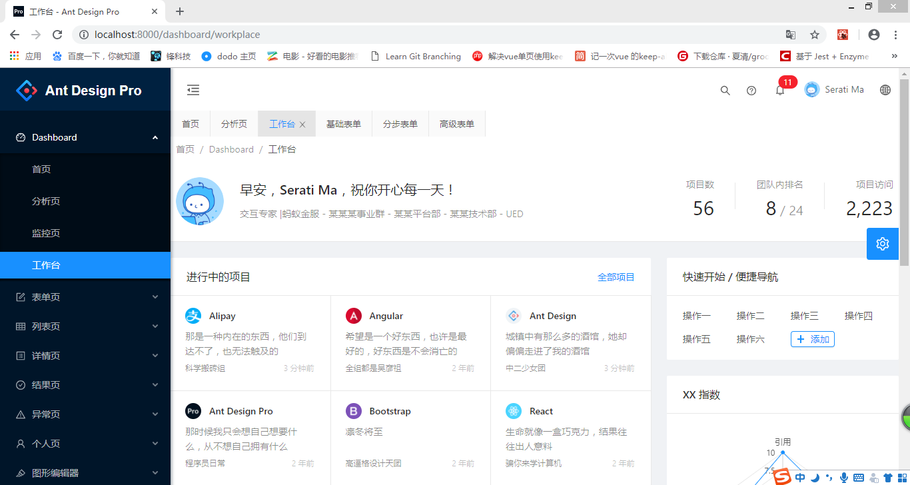Click Sogou microphone voice input
Screen dimensions: 910x485
pyautogui.click(x=844, y=477)
